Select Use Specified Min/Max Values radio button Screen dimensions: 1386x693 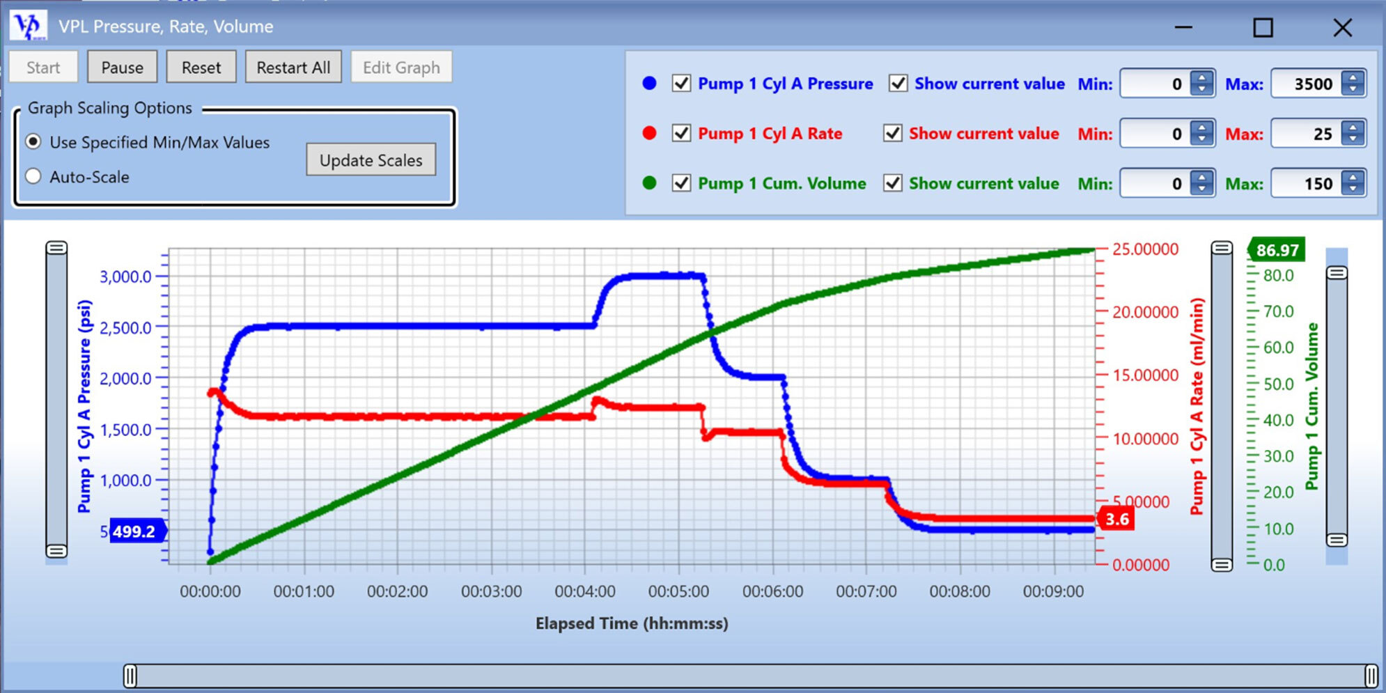coord(33,142)
